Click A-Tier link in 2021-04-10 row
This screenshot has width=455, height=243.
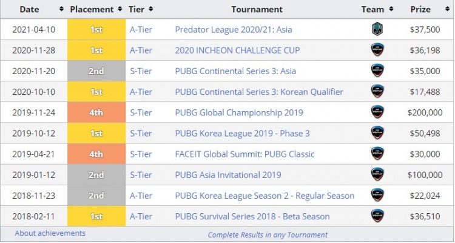click(141, 29)
